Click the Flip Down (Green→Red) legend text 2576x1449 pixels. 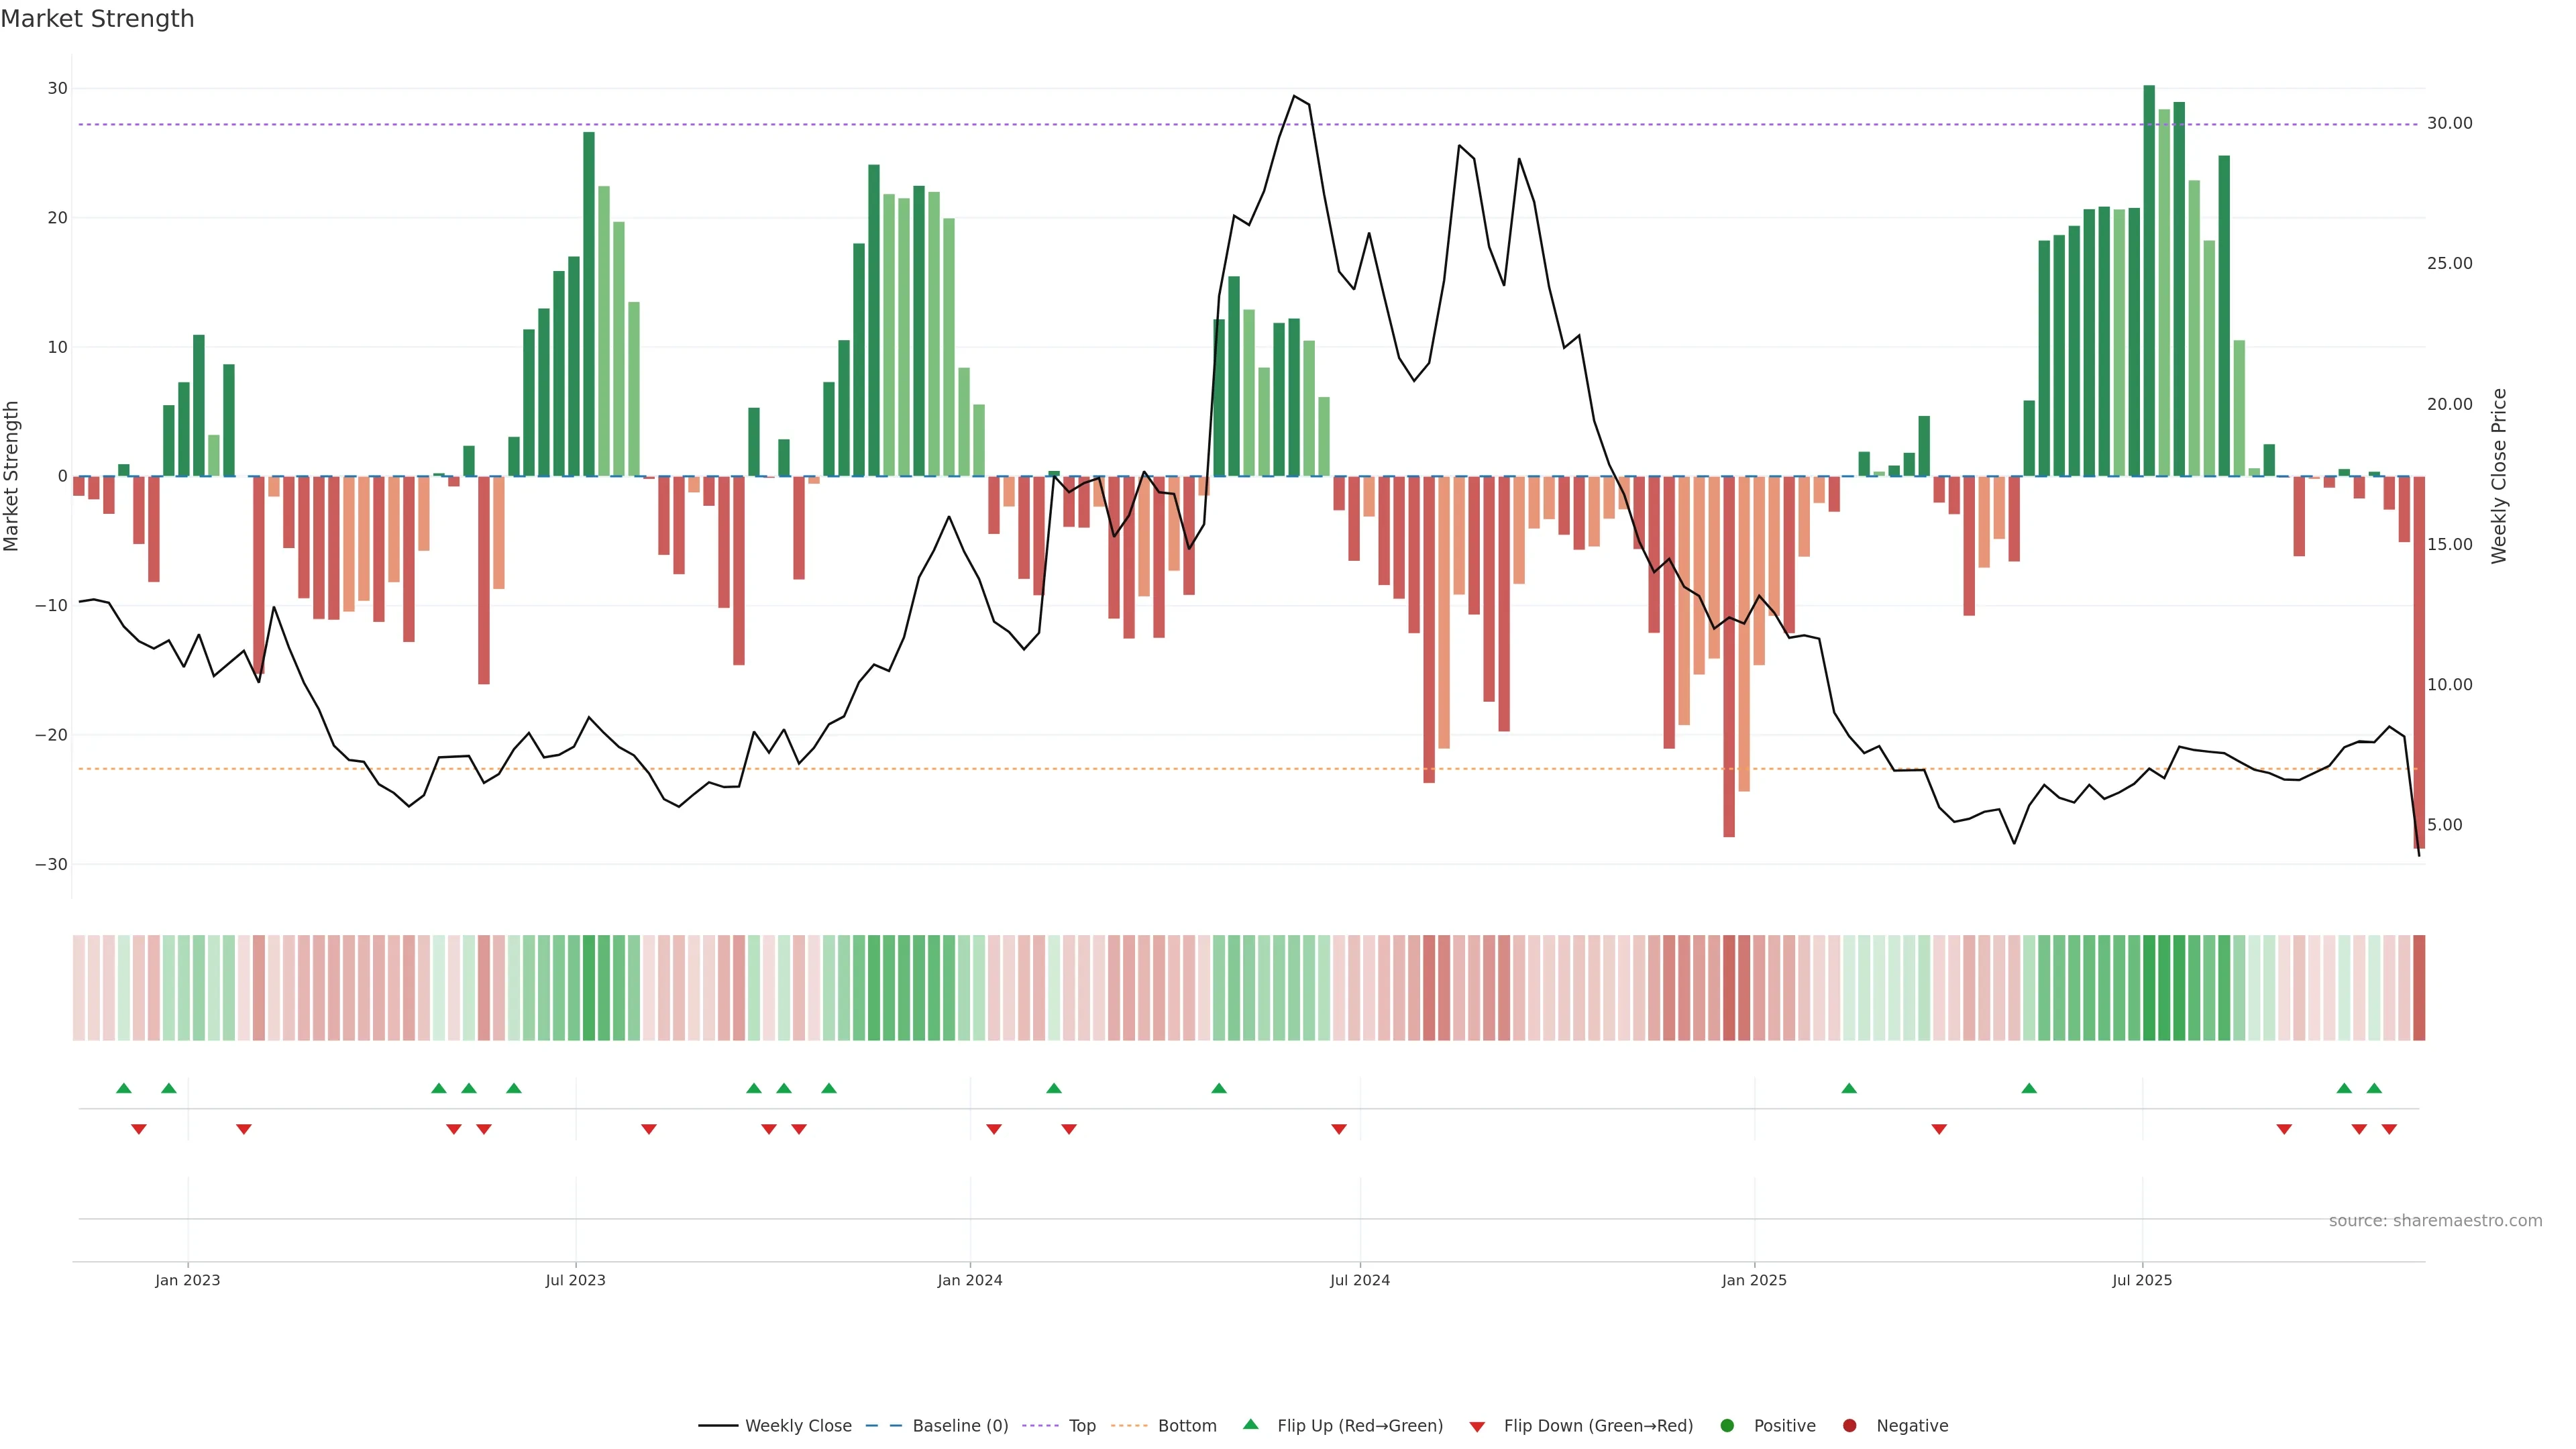tap(1598, 1426)
